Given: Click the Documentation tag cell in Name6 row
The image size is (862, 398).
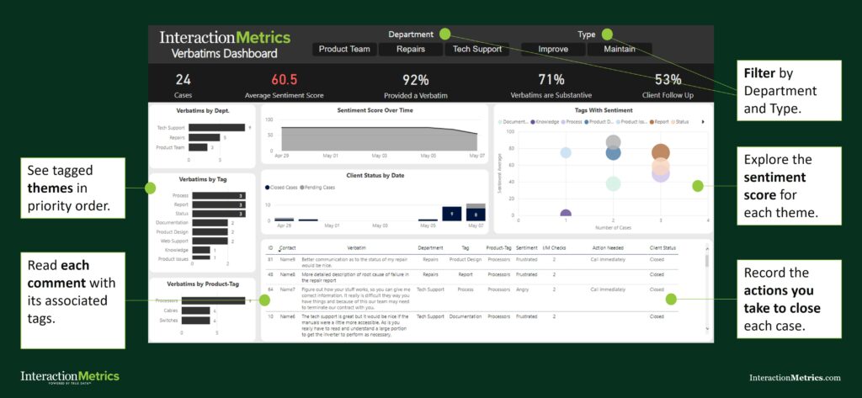Looking at the screenshot, I should pos(465,316).
